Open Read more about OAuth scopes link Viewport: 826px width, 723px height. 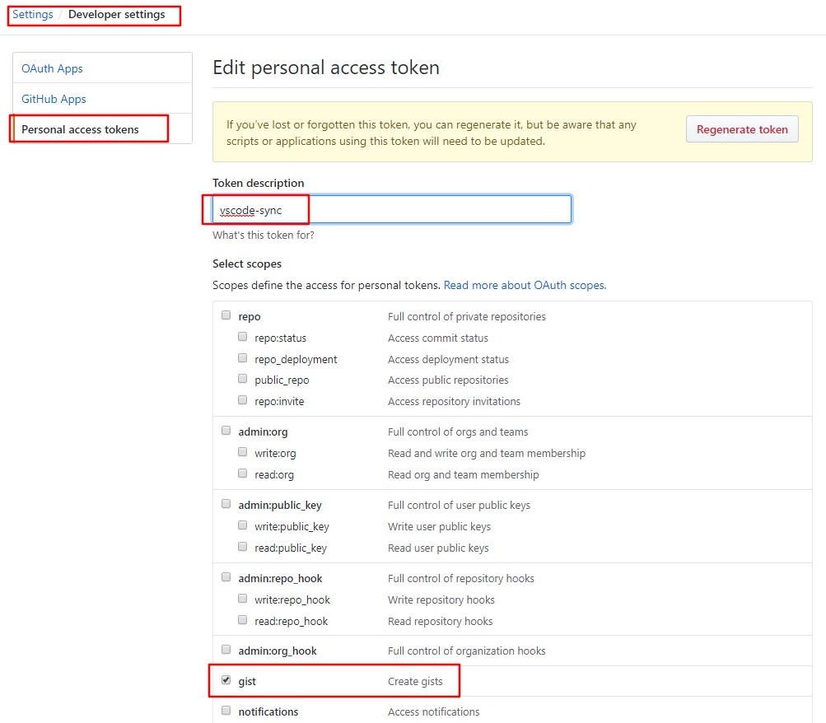[525, 285]
